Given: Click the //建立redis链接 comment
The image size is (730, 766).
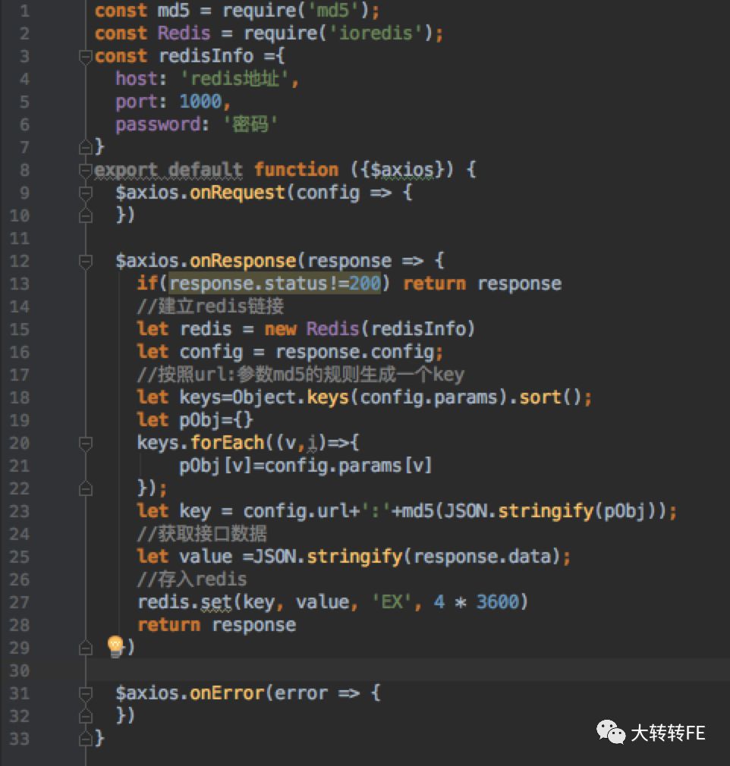Looking at the screenshot, I should 210,306.
